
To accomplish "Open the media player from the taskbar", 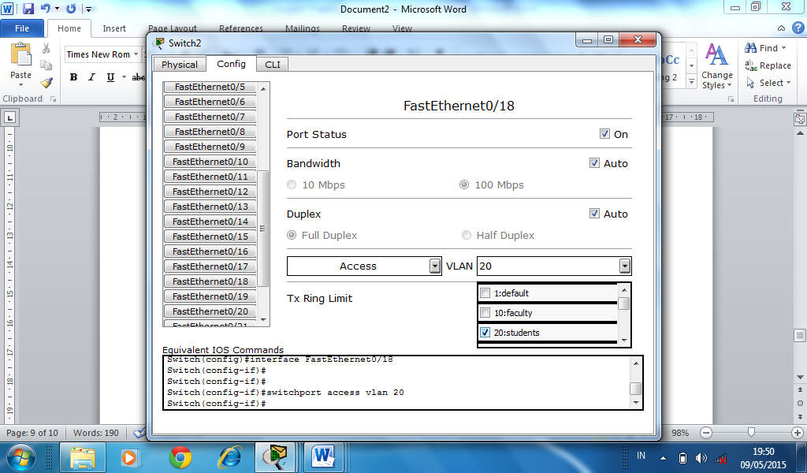I will point(128,457).
